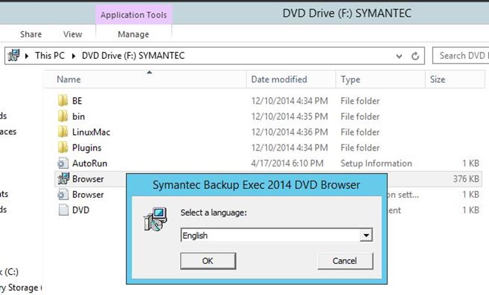The height and width of the screenshot is (295, 489).
Task: Click the Plugins folder icon
Action: pyautogui.click(x=63, y=147)
